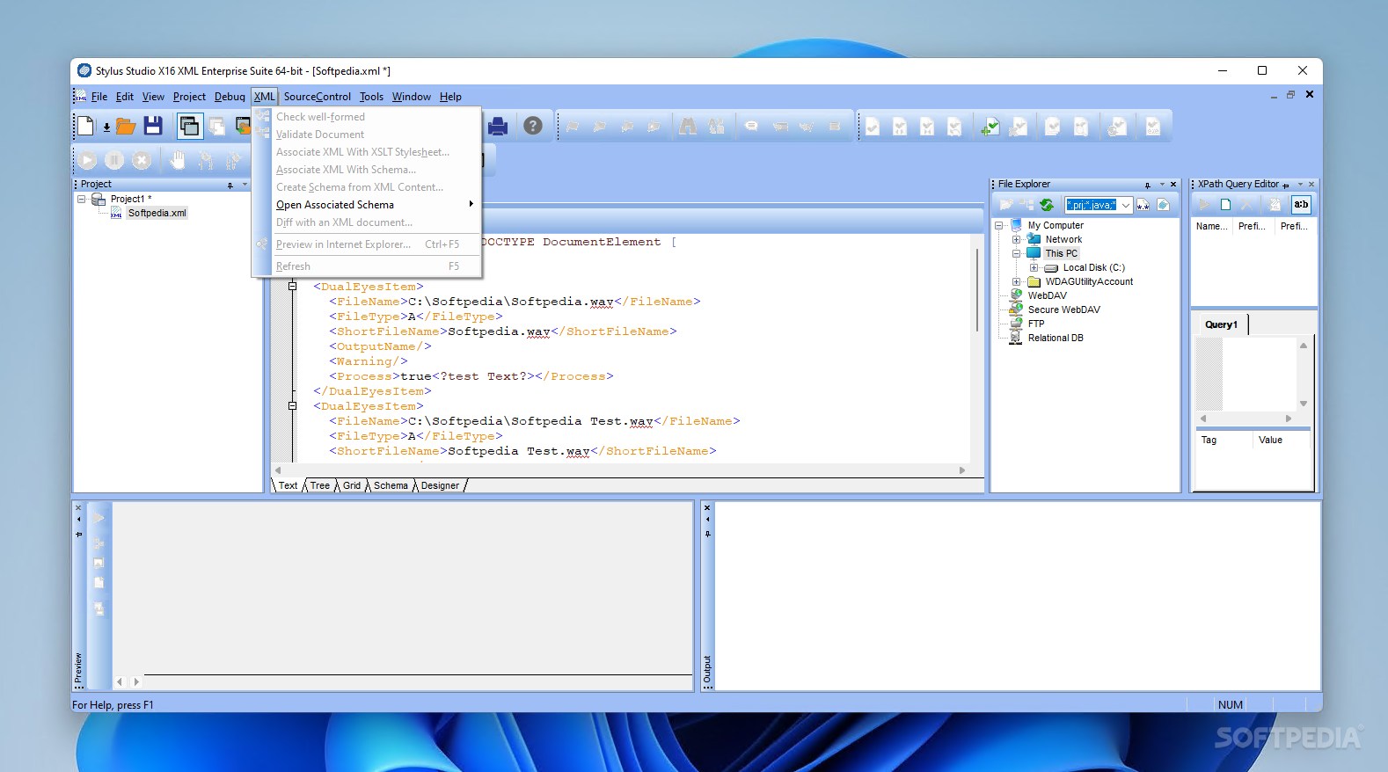This screenshot has height=772, width=1388.
Task: Open the Tools menu
Action: click(x=371, y=97)
